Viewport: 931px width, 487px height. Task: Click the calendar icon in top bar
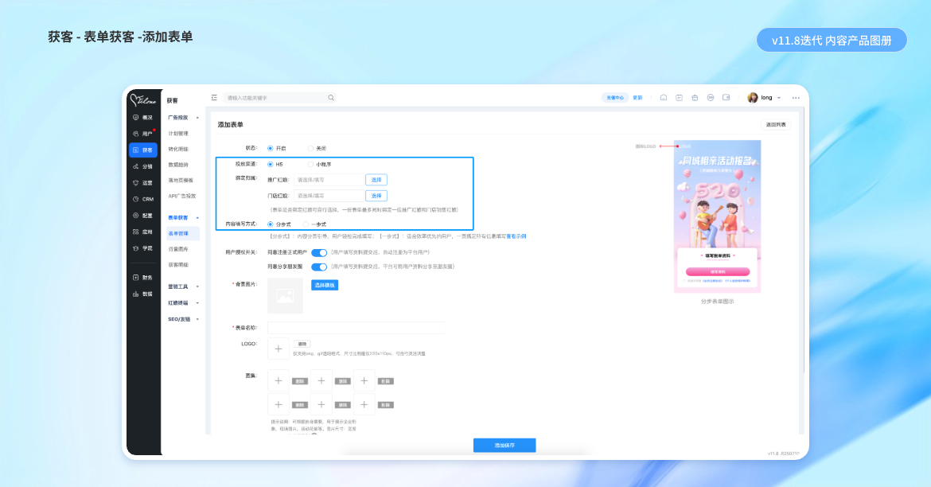[x=680, y=97]
